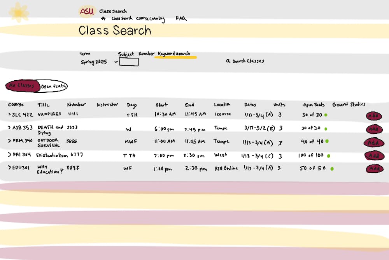Expand the ASB 353 DEATH and Dying row
The height and width of the screenshot is (260, 389).
[x=9, y=128]
